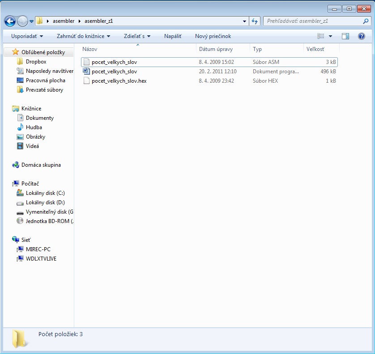The width and height of the screenshot is (375, 354).
Task: Select Obľúbené položky in the sidebar
Action: (x=43, y=52)
